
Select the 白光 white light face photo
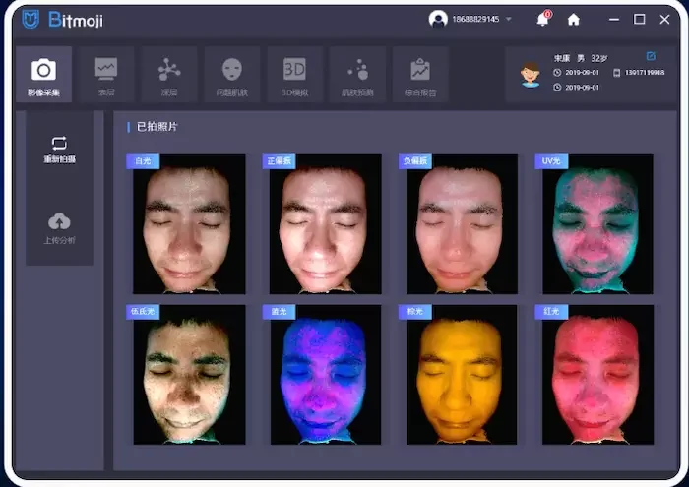189,223
